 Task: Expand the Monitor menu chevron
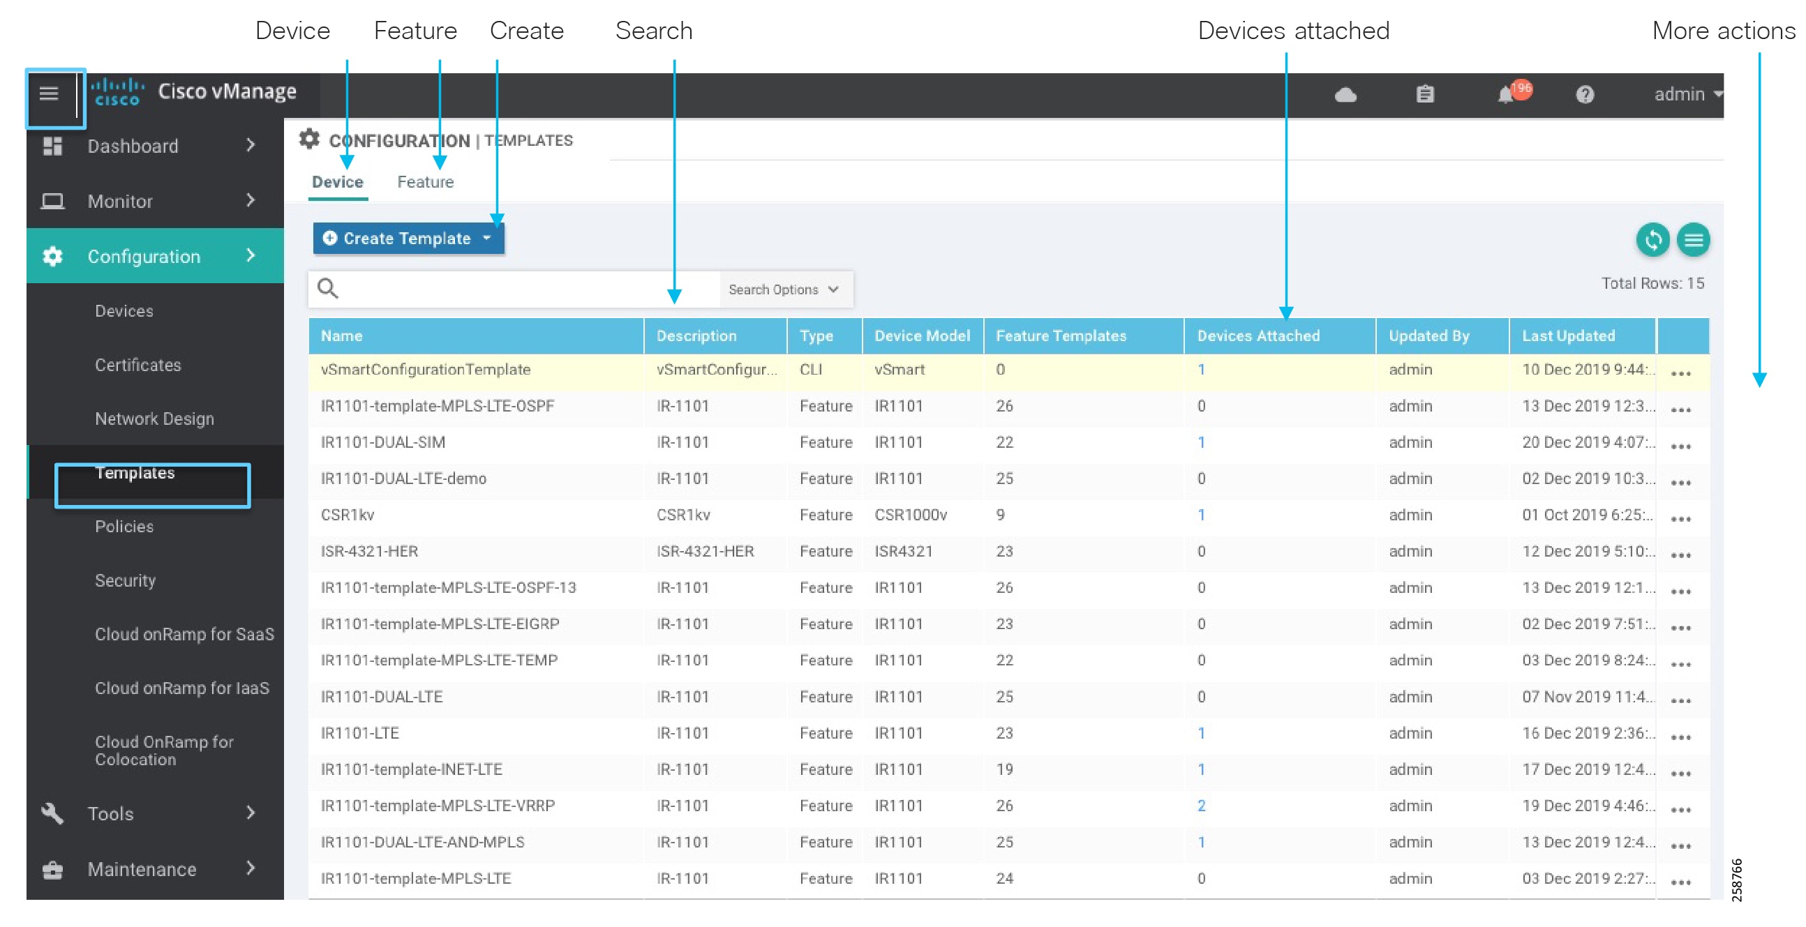(x=251, y=200)
